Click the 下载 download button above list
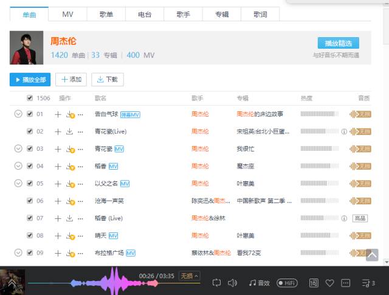Screen dimensions: 389x295 [x=108, y=80]
